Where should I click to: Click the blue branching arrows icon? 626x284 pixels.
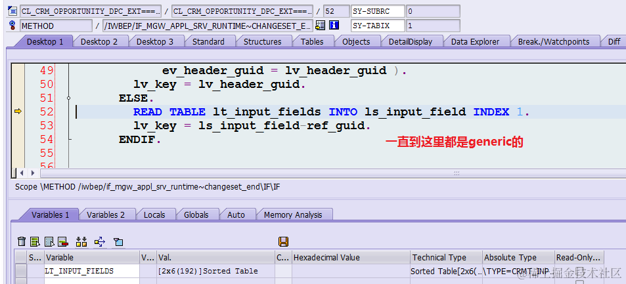[100, 241]
